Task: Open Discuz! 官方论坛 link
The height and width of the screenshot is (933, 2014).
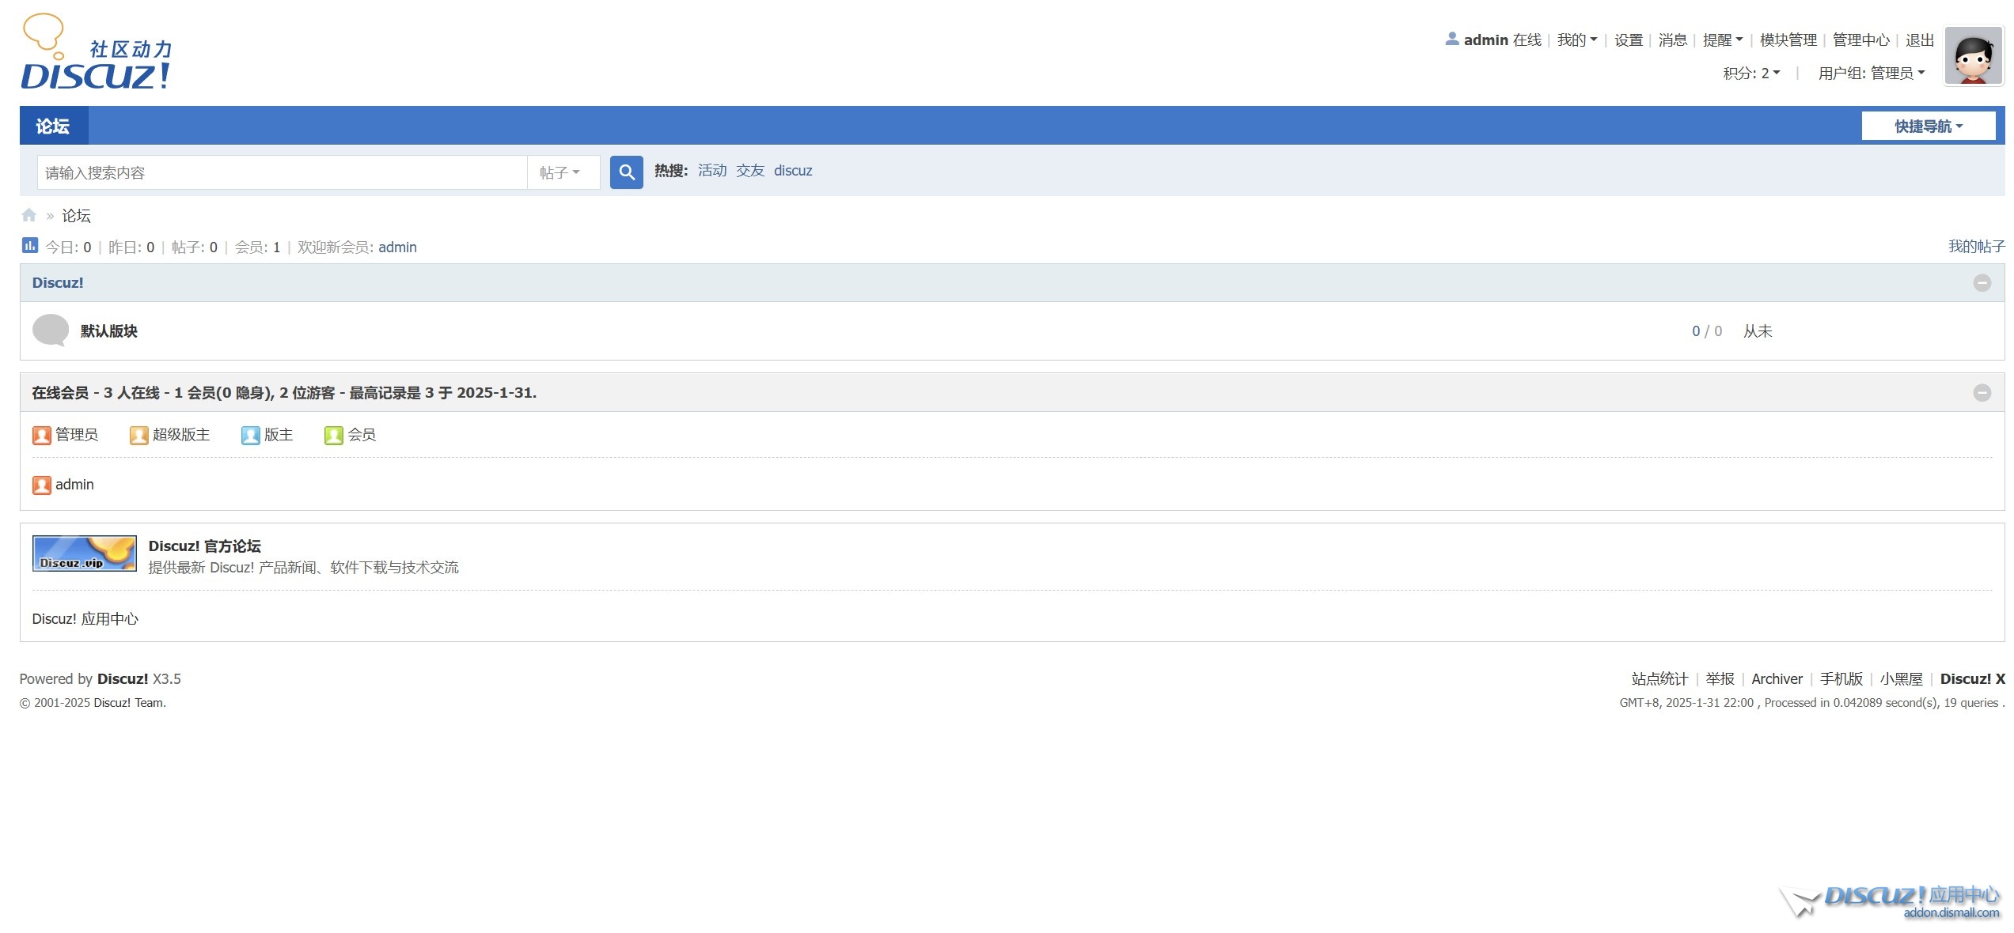Action: [204, 546]
